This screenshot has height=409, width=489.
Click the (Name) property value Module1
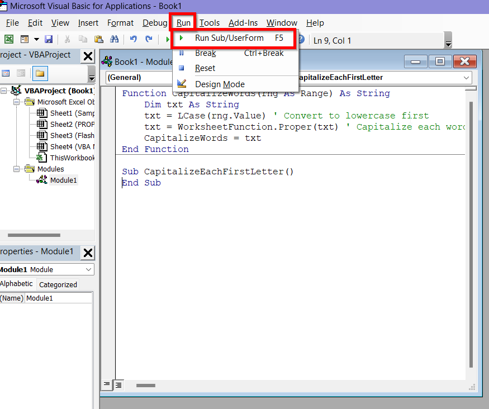click(x=58, y=298)
